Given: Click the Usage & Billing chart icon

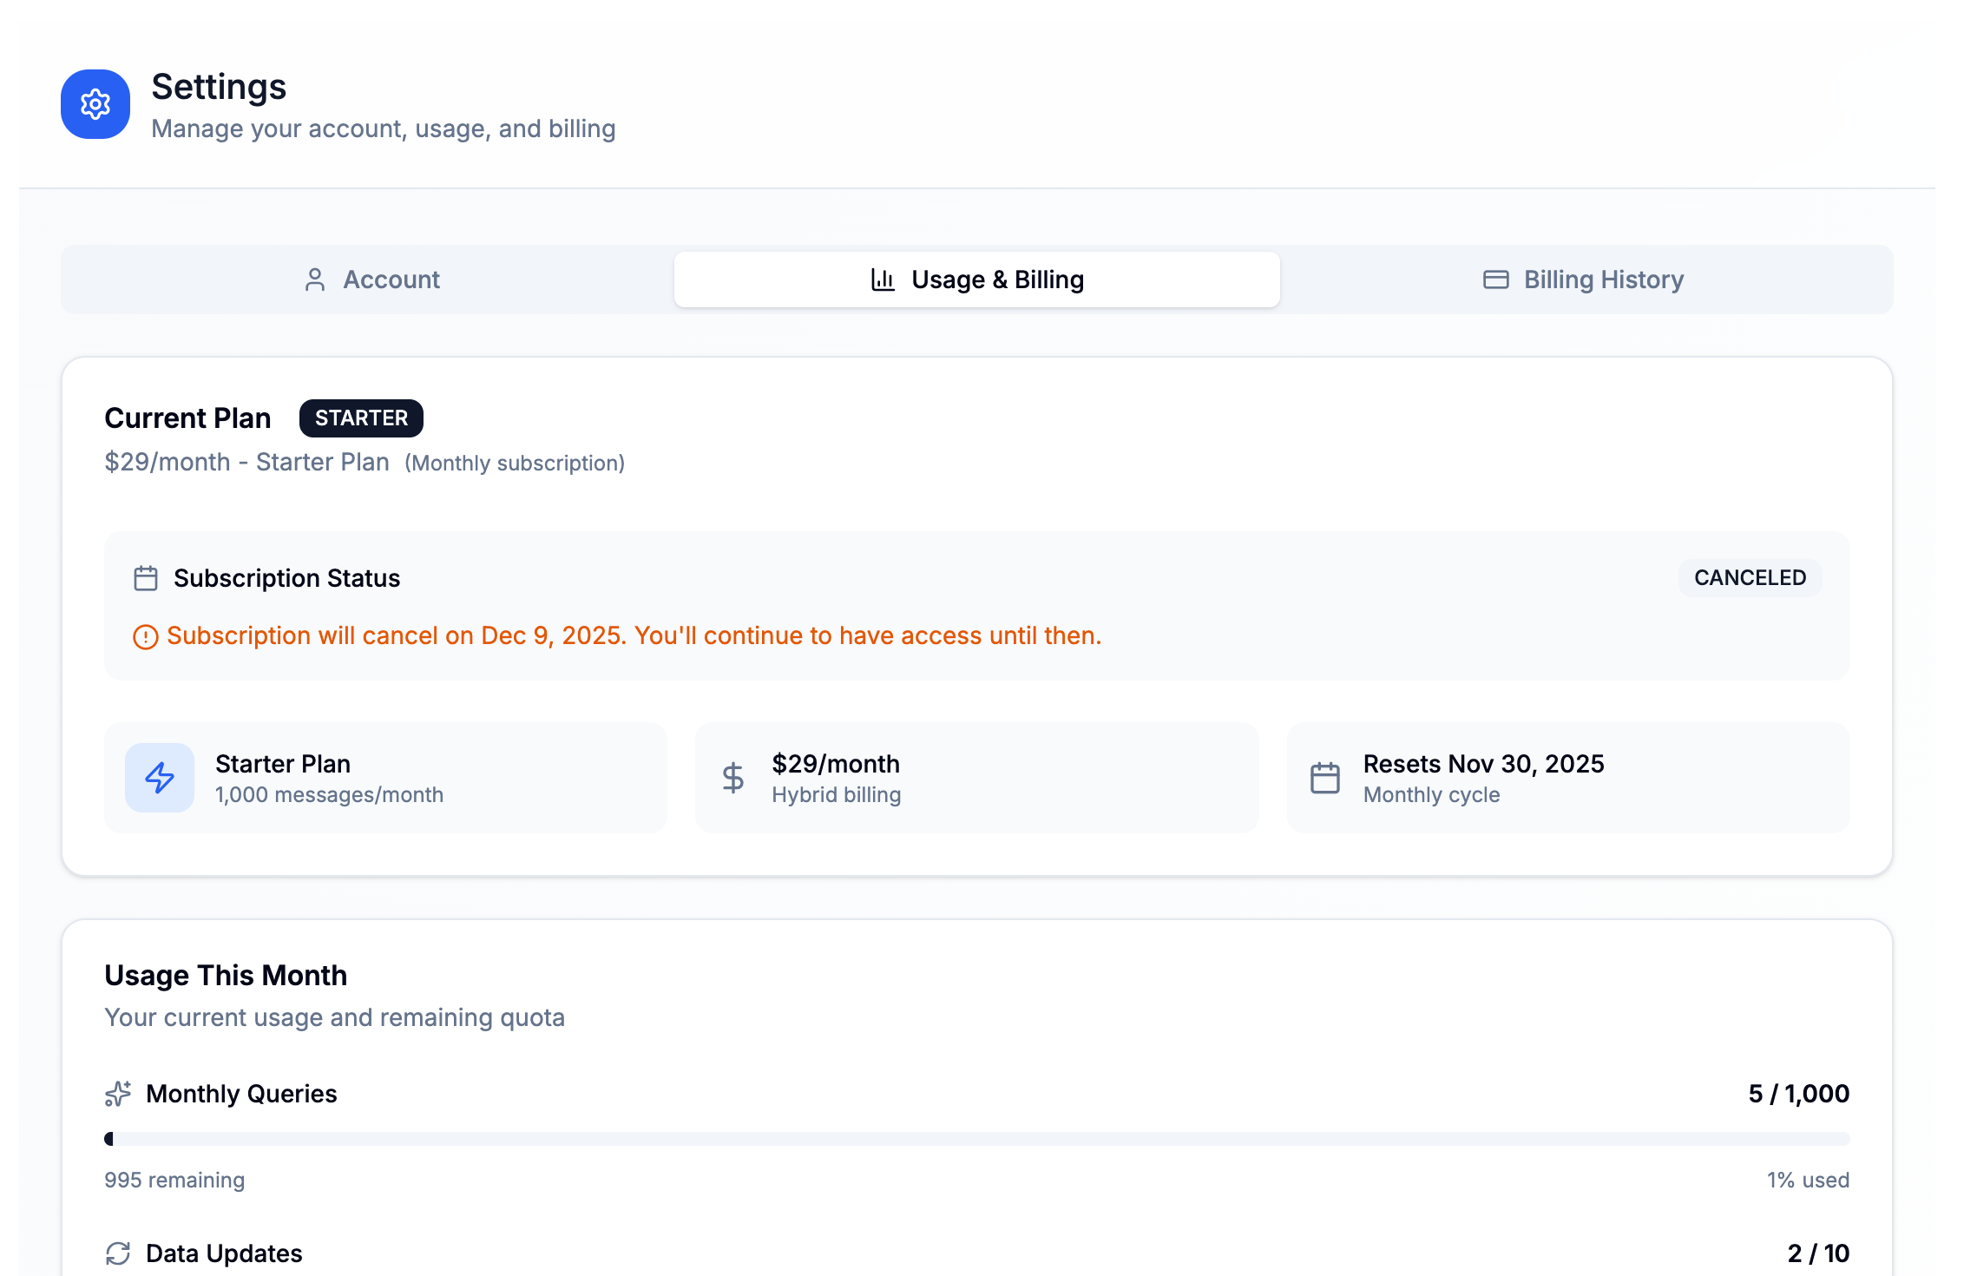Looking at the screenshot, I should point(881,280).
